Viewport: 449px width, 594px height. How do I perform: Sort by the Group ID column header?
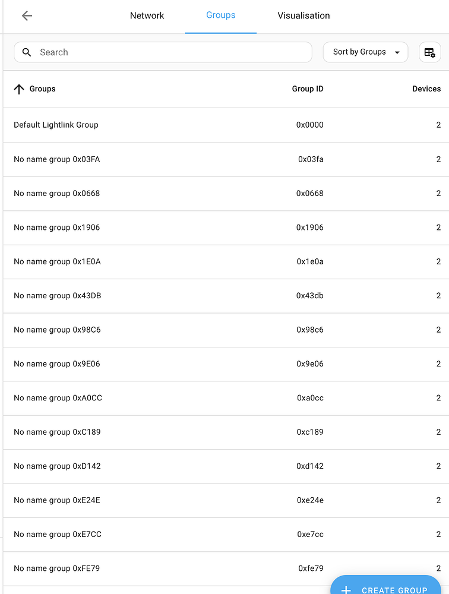point(307,88)
